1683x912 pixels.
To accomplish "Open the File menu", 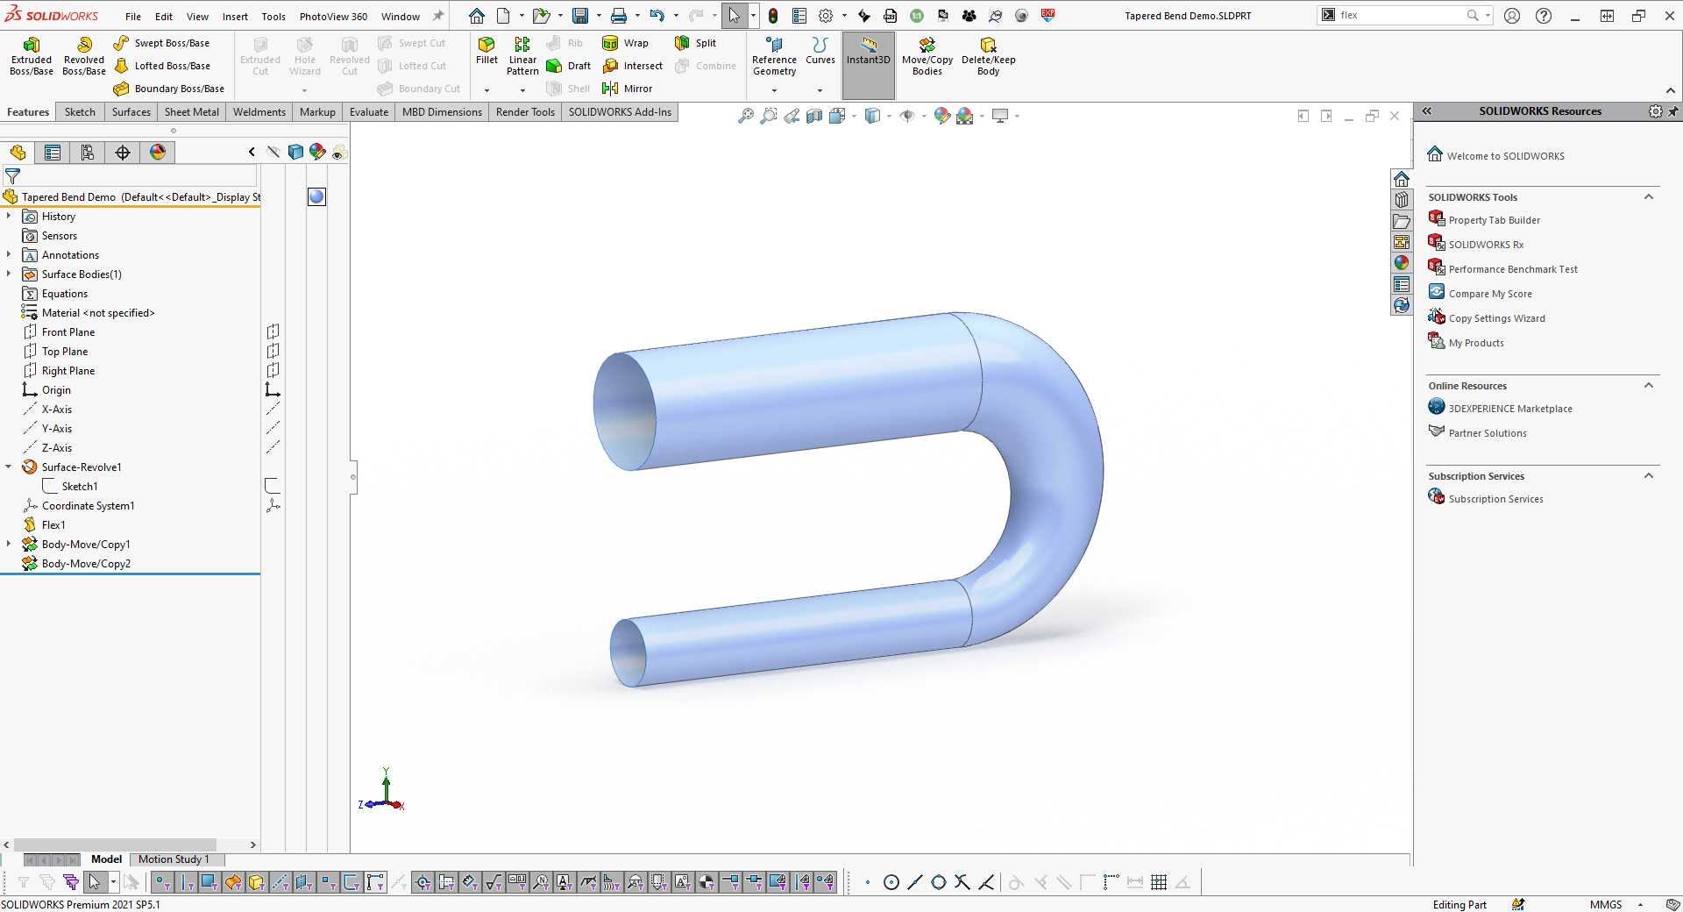I will (x=133, y=17).
